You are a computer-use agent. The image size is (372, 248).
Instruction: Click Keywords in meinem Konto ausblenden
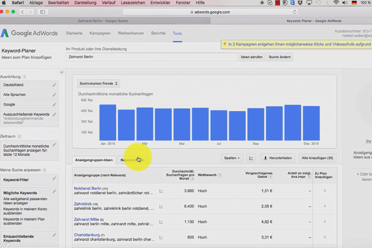(x=25, y=211)
